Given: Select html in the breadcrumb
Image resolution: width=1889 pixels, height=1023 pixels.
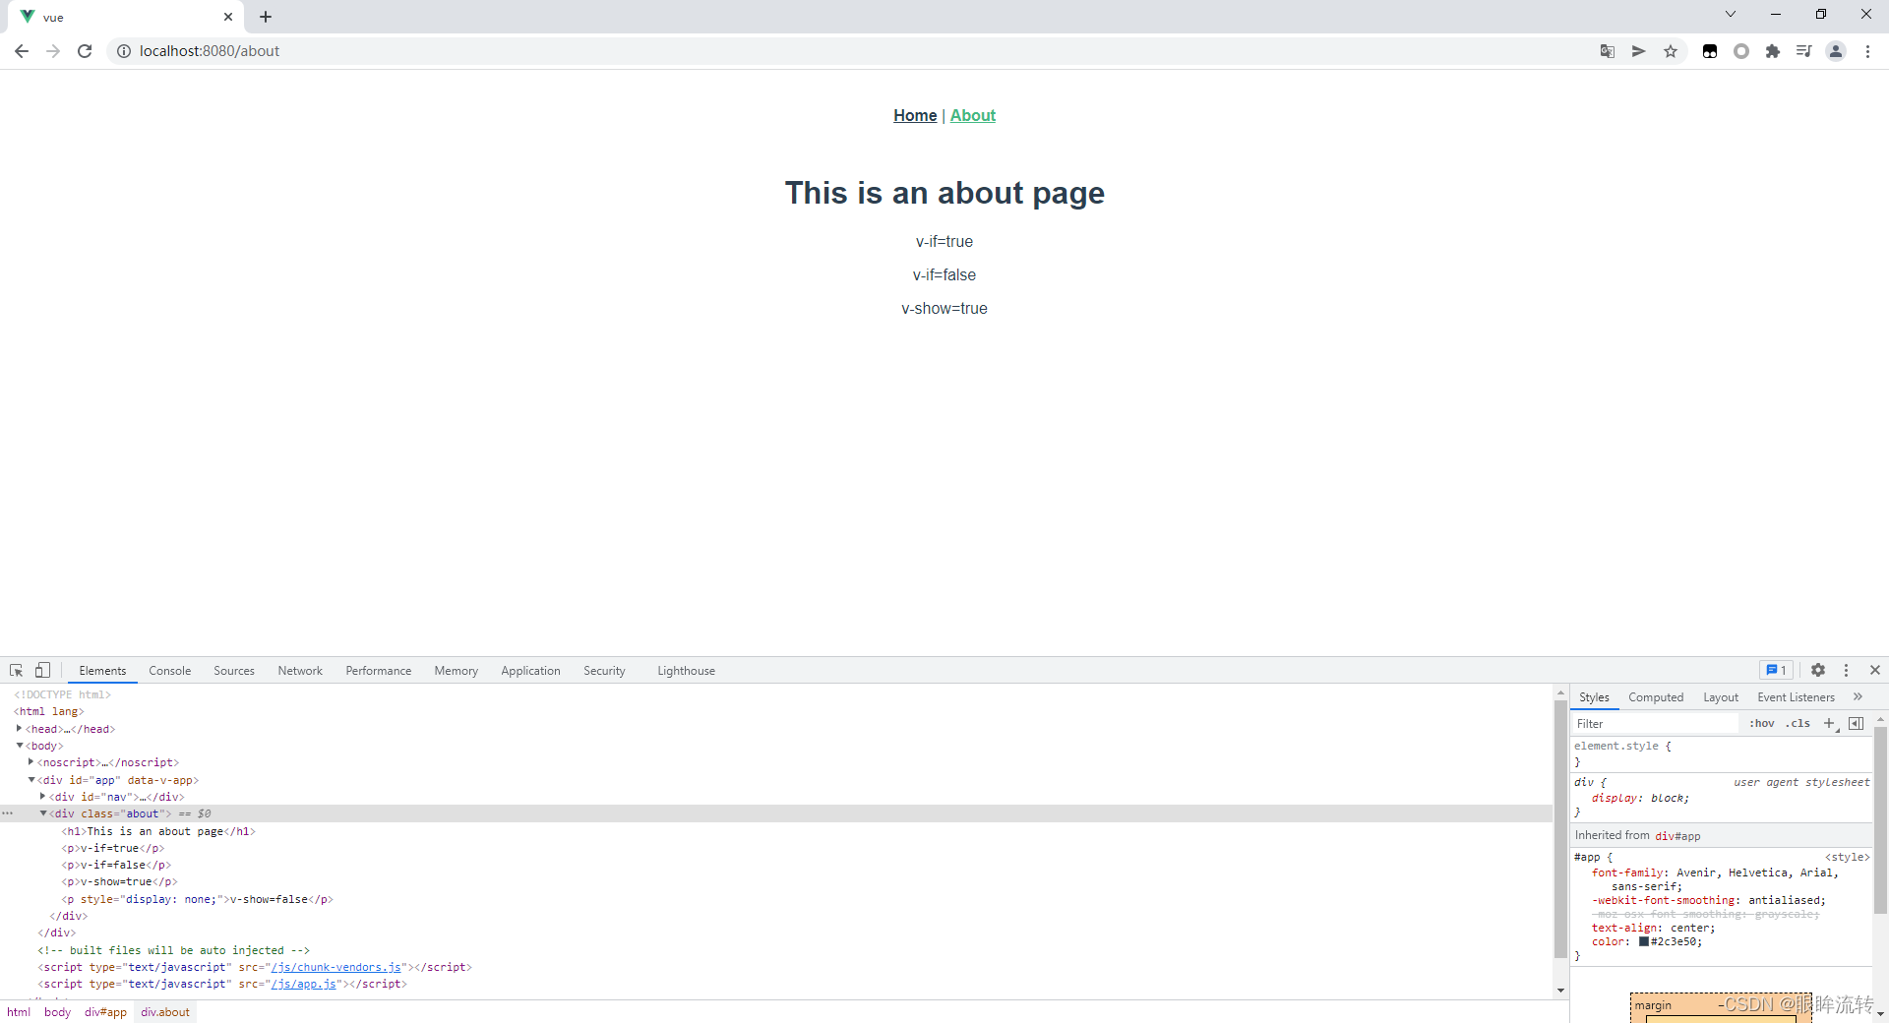Looking at the screenshot, I should click(x=19, y=1012).
